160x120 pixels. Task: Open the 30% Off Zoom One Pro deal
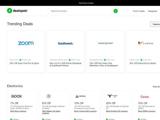coord(24,63)
